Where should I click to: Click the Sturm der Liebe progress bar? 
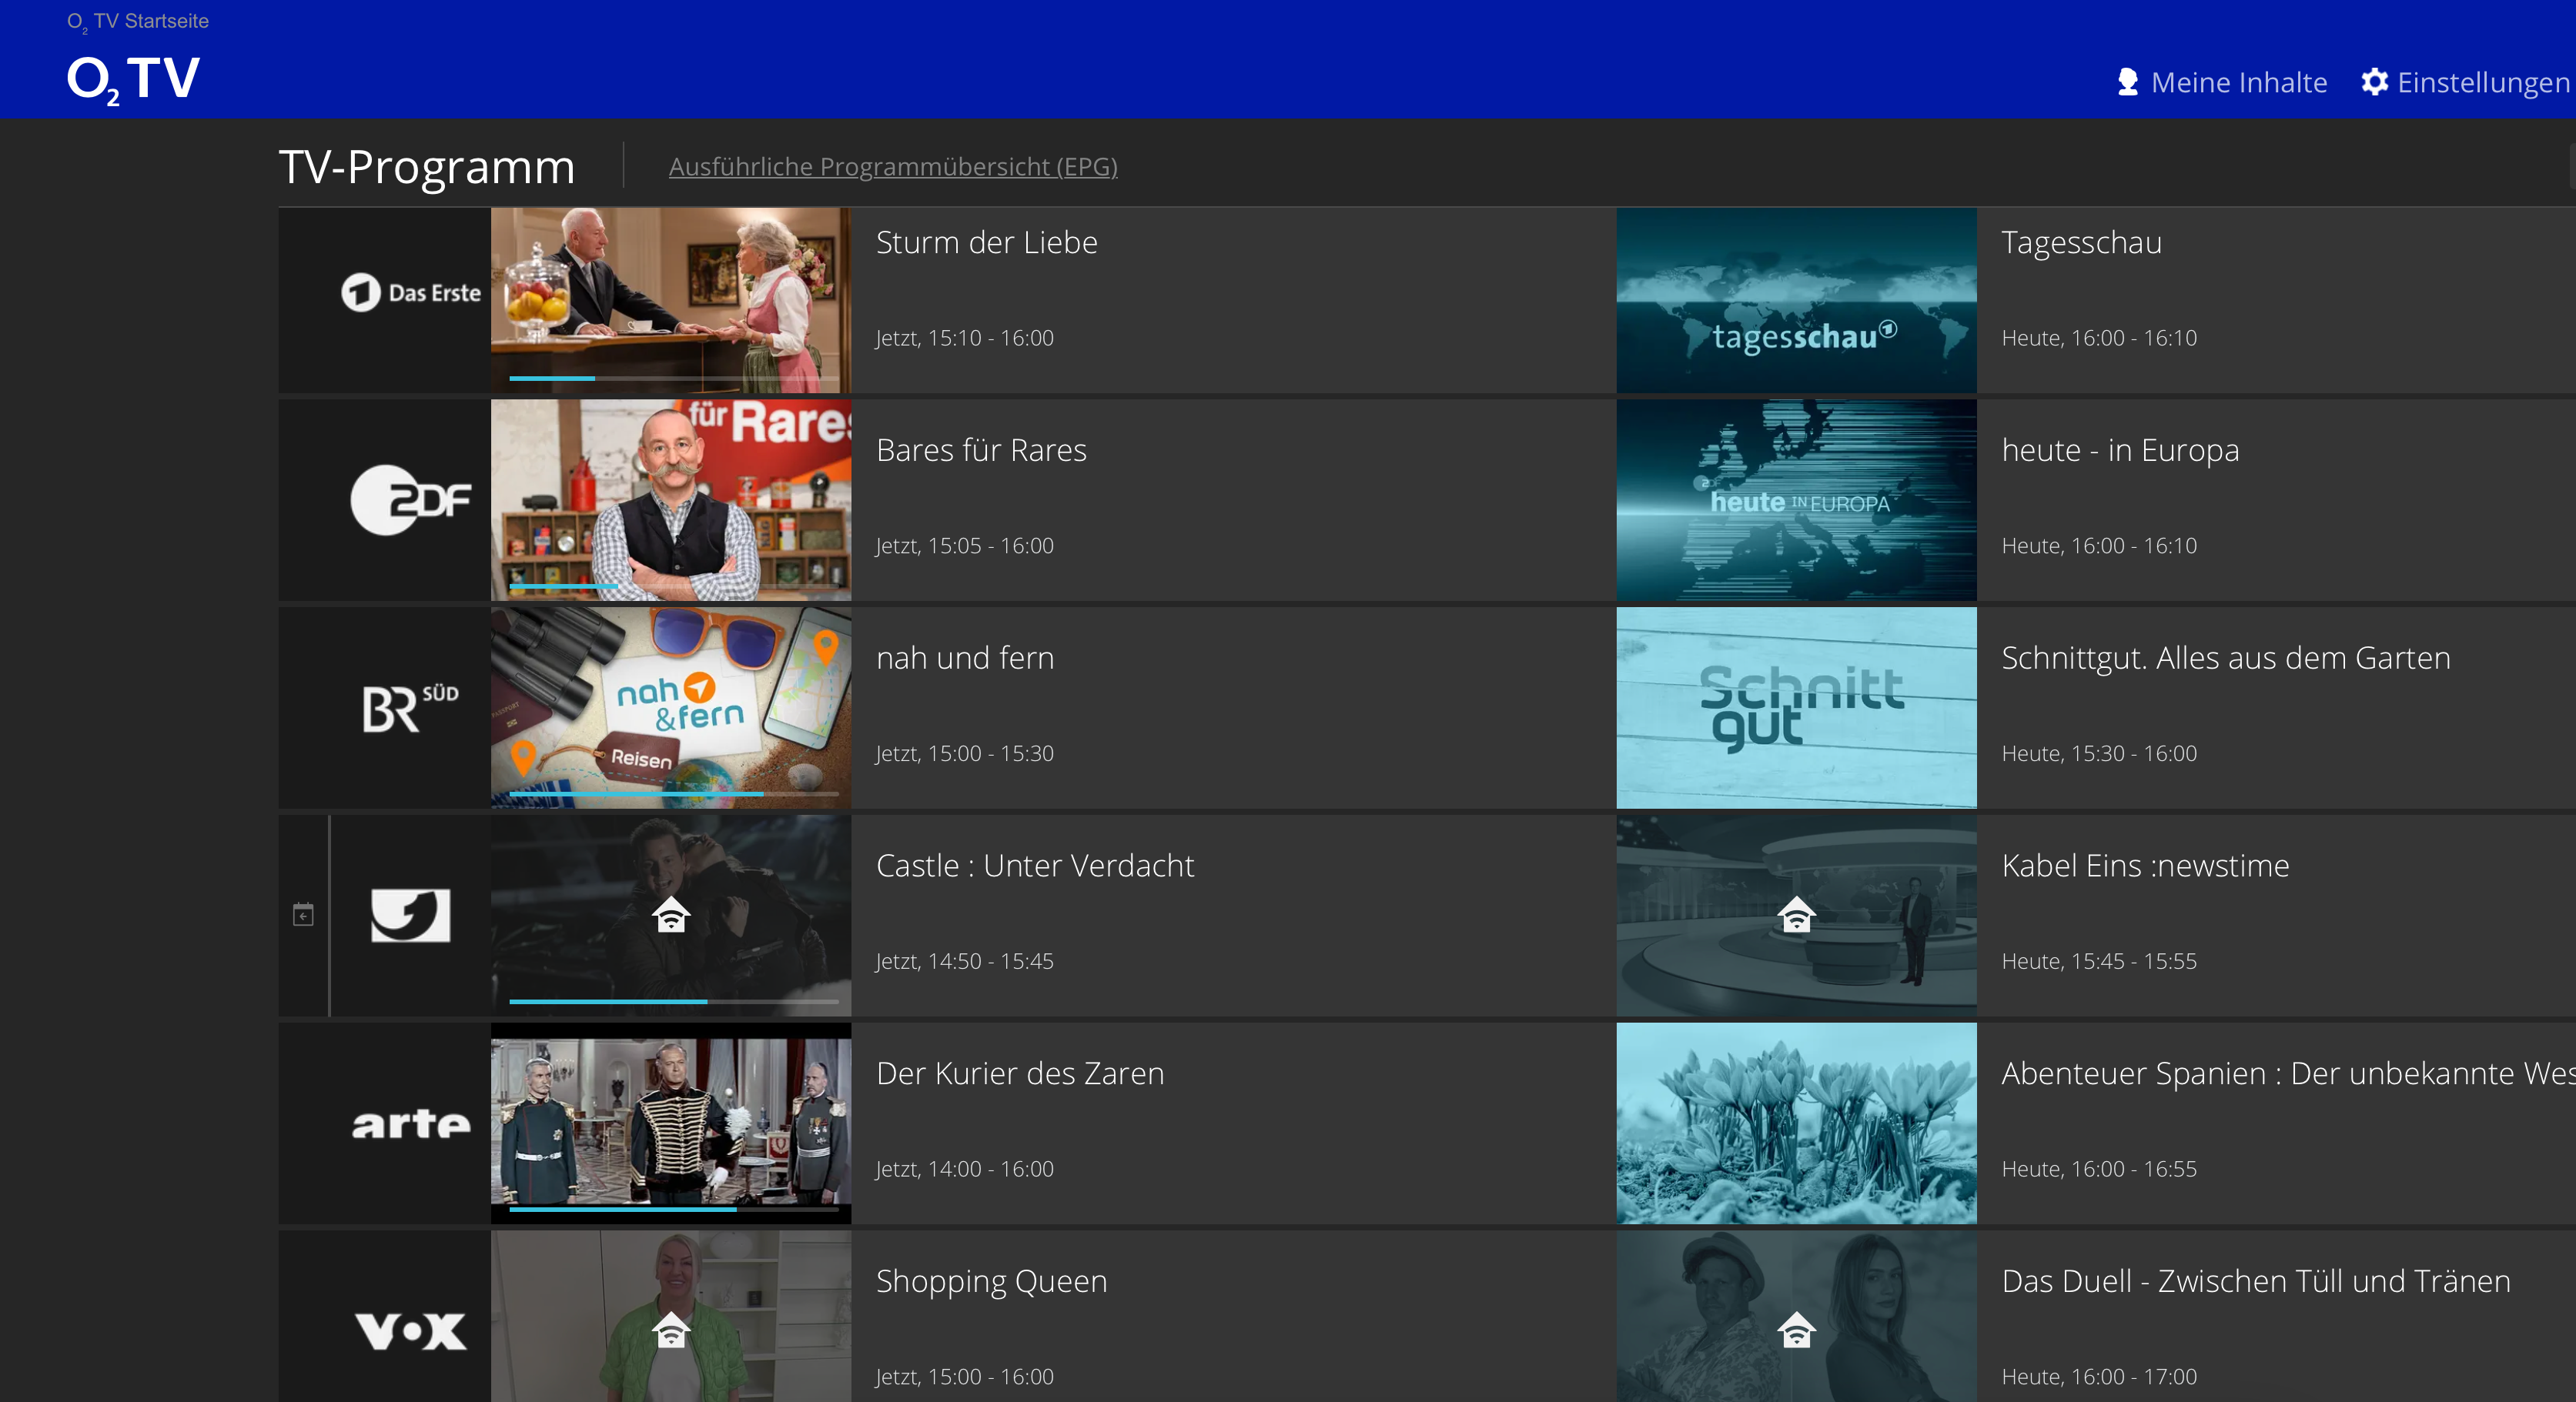(673, 379)
